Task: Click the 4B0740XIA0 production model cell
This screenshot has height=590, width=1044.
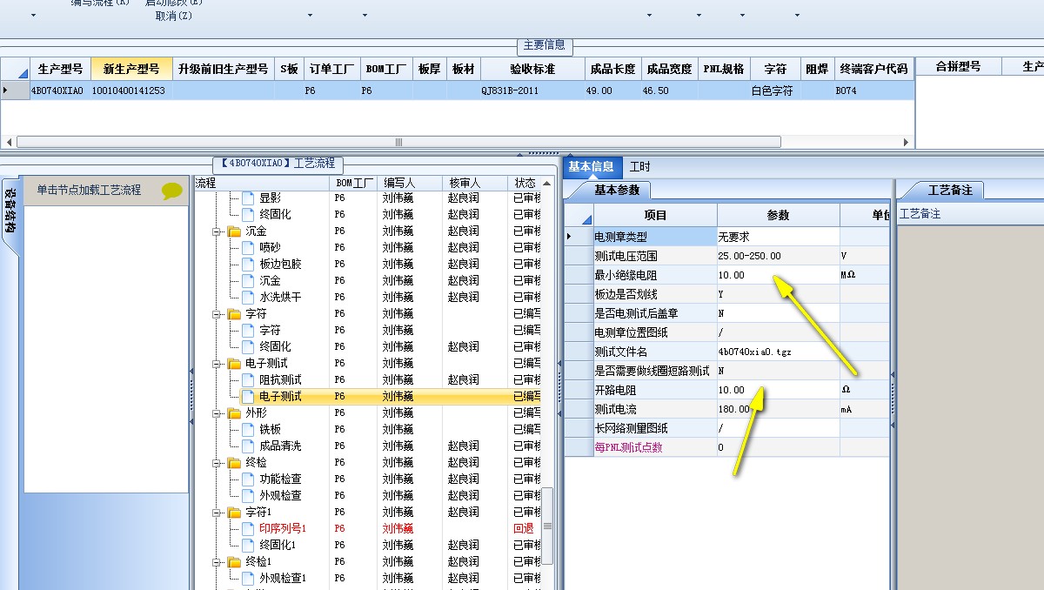Action: tap(57, 91)
